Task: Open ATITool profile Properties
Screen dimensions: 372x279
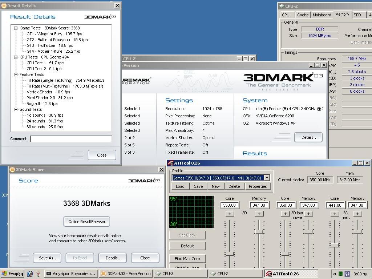Action: [258, 186]
